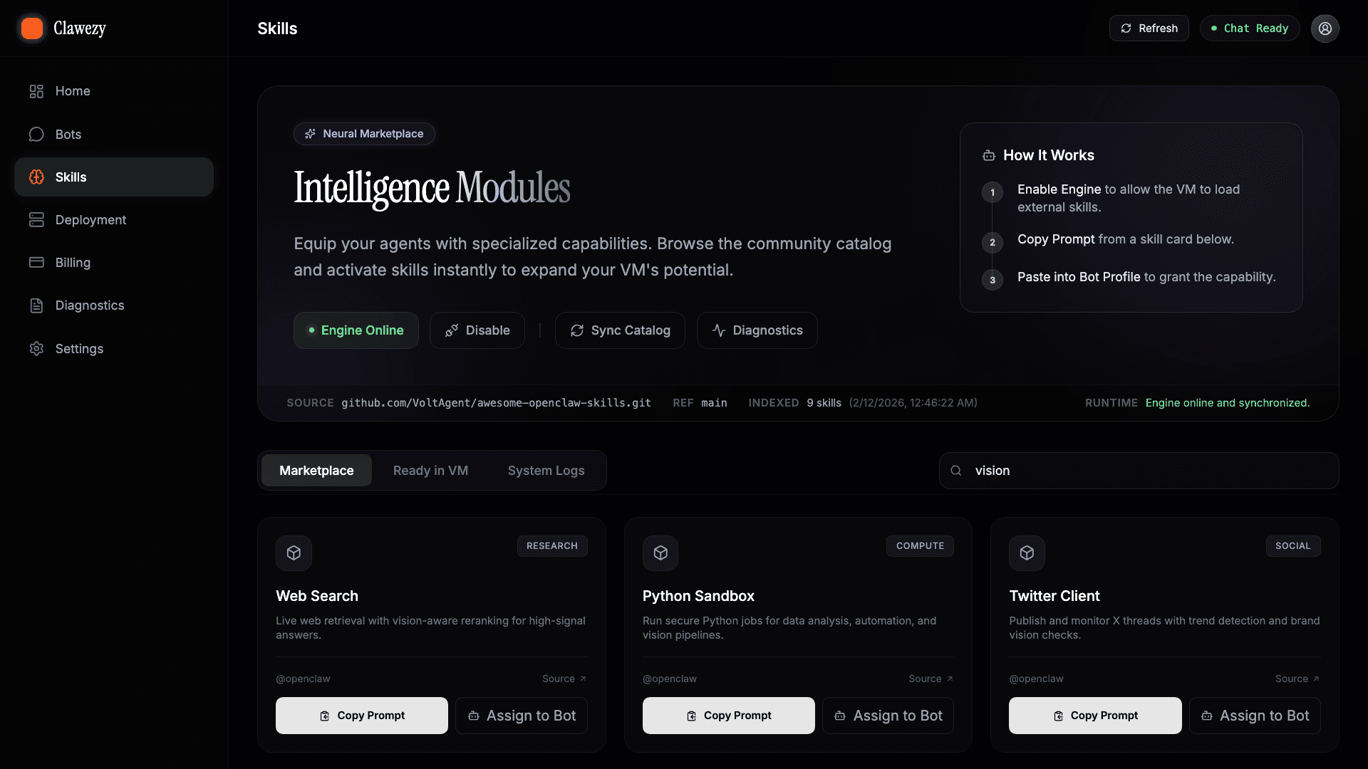
Task: Click the Python Sandbox cube icon
Action: point(660,553)
